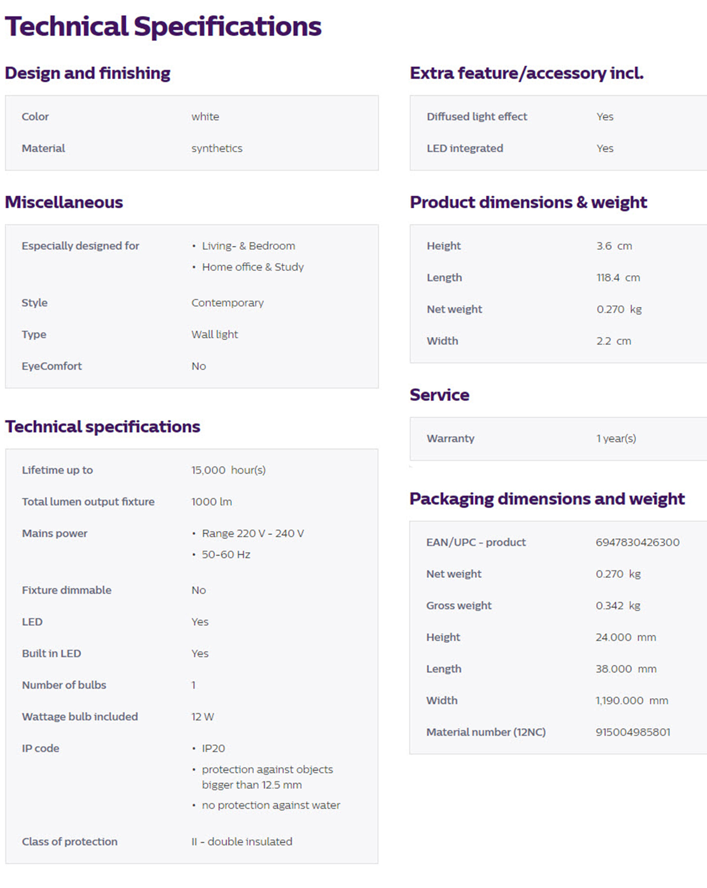Select the II - double insulated text
This screenshot has width=707, height=888.
[241, 841]
